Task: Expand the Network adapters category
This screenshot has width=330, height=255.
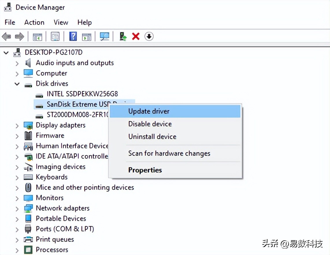Action: (x=17, y=209)
